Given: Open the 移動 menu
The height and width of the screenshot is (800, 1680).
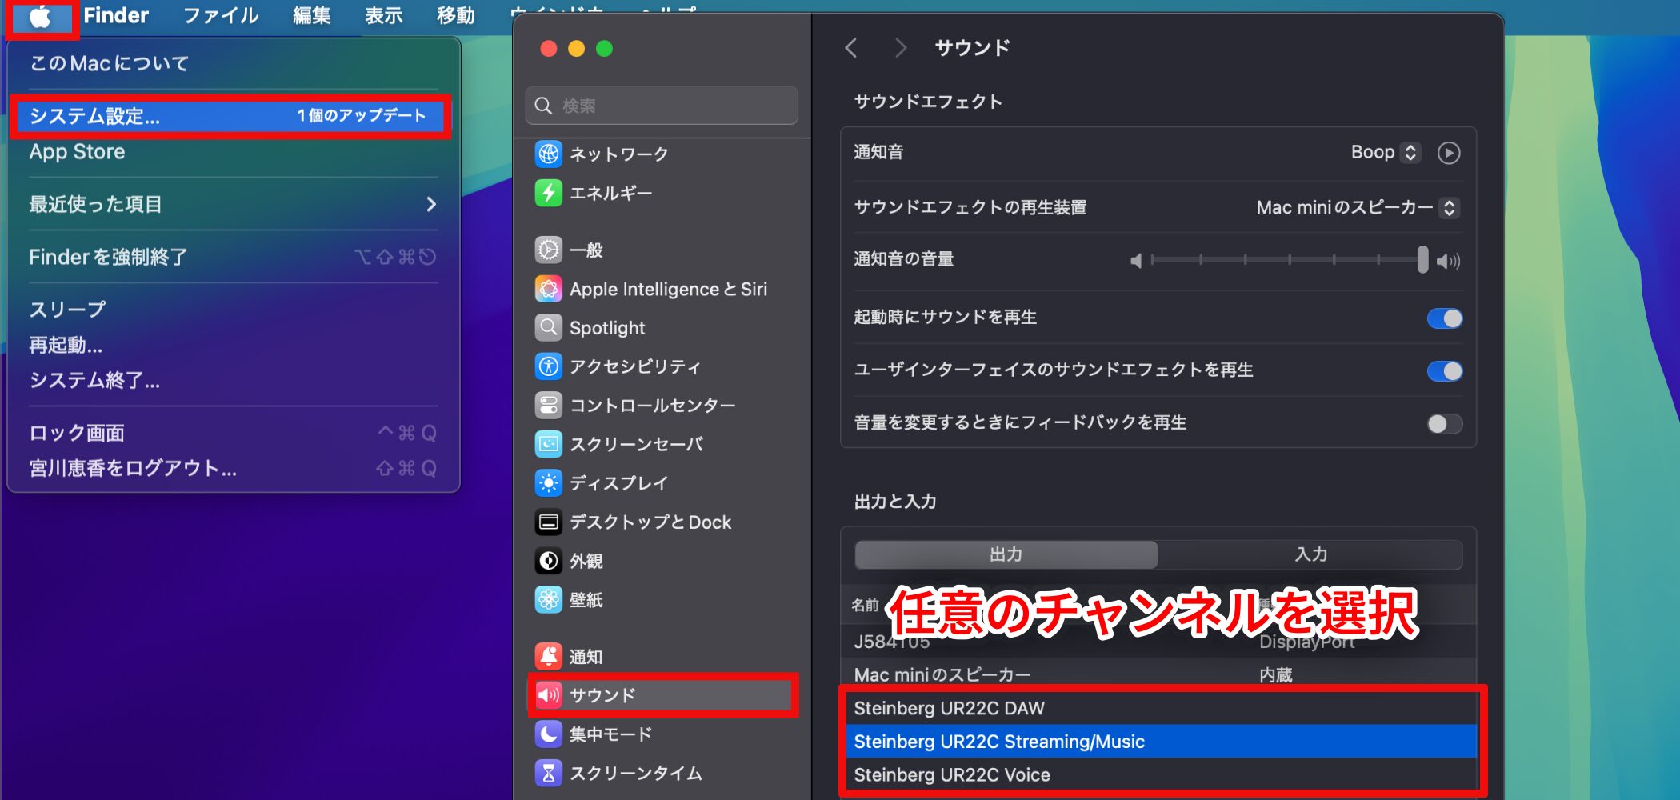Looking at the screenshot, I should coord(456,15).
